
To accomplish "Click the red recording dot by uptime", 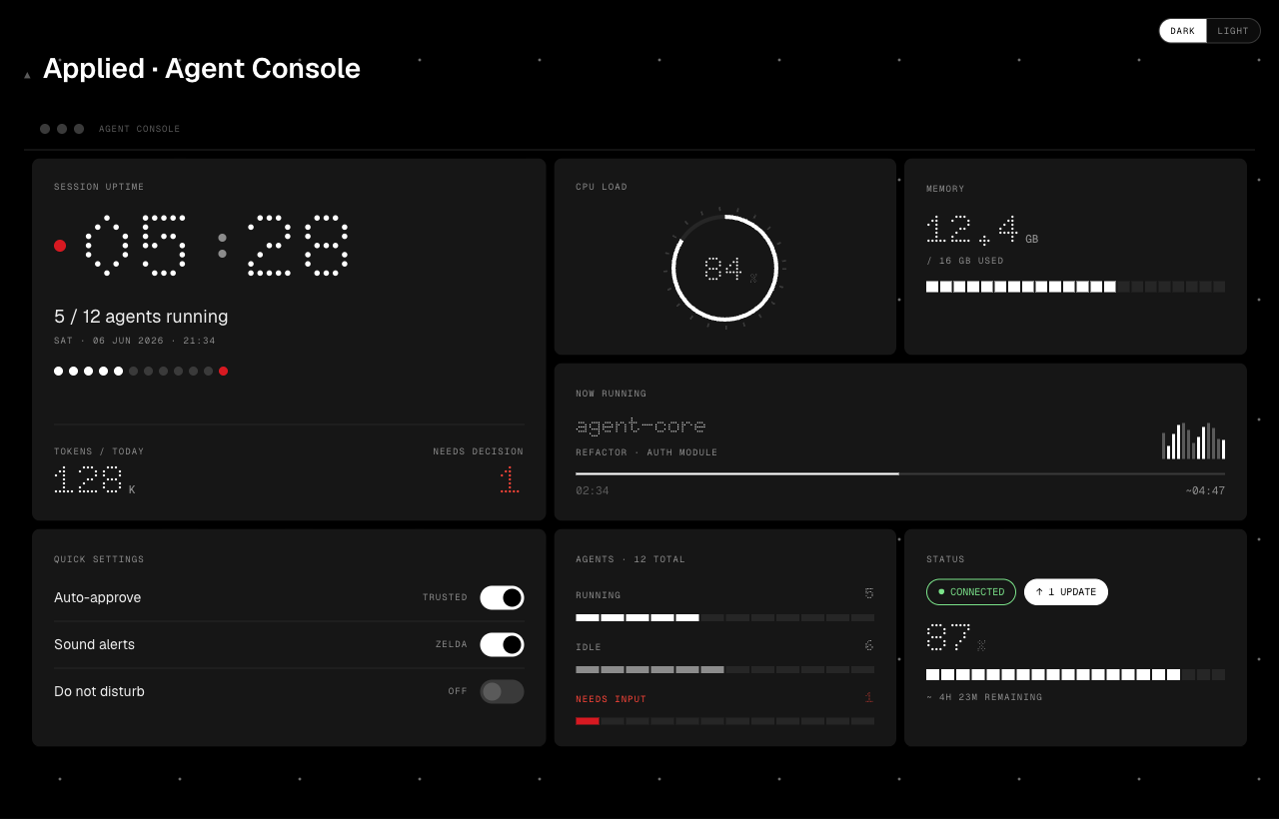I will 60,246.
